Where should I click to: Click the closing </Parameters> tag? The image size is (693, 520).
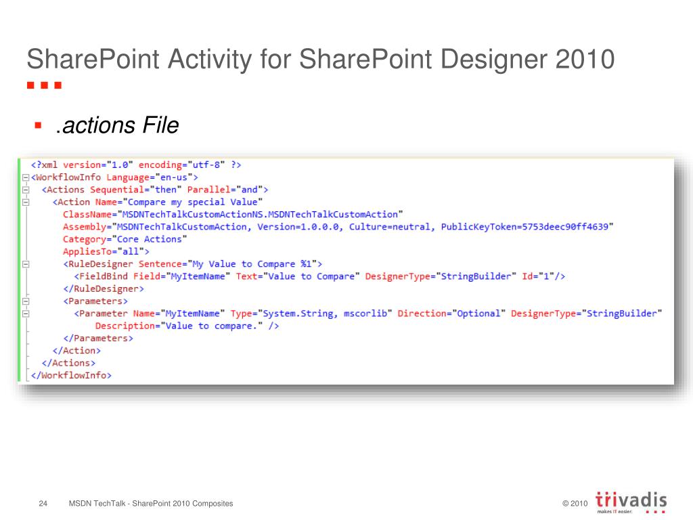(98, 339)
